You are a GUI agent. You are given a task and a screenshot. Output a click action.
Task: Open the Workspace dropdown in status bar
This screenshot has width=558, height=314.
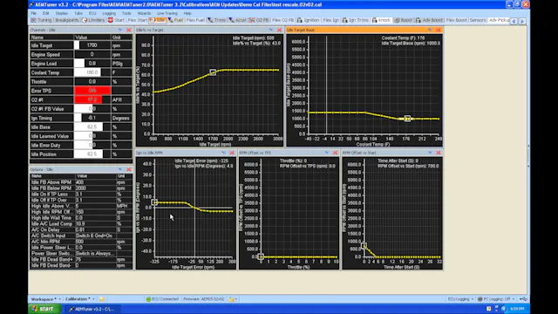click(x=45, y=299)
